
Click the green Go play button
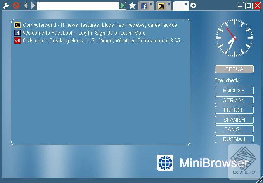pyautogui.click(x=122, y=6)
